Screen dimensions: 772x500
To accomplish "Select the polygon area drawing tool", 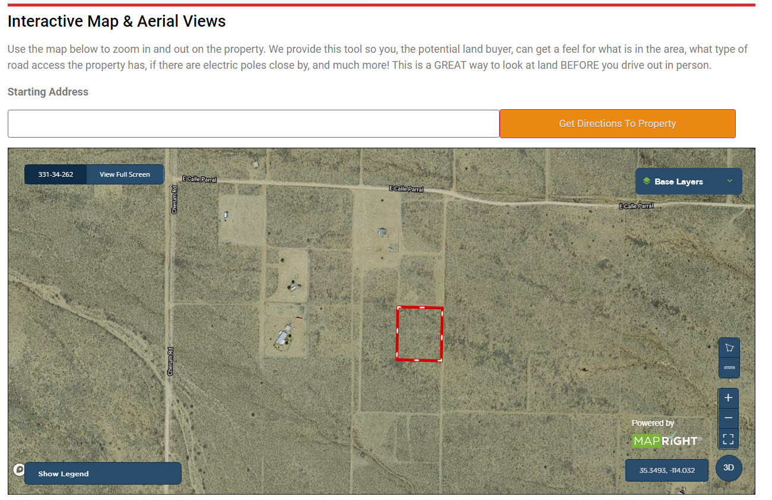I will tap(729, 348).
